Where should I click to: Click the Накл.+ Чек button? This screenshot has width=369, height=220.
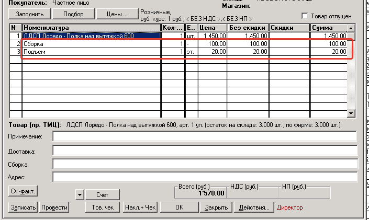pos(140,207)
